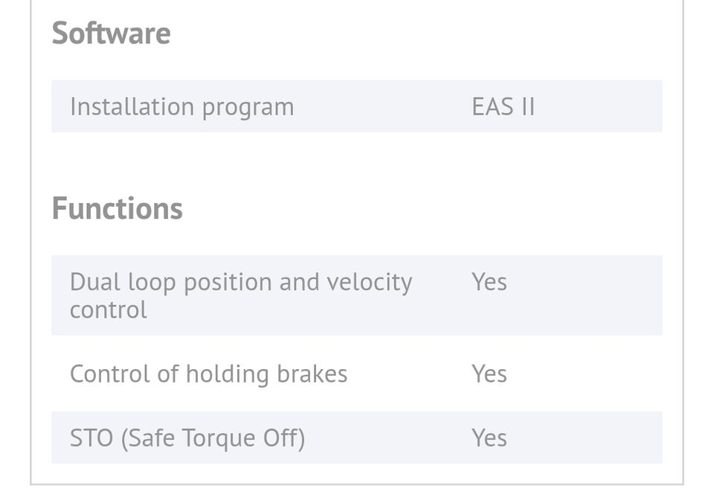Screen dimensions: 714x500
Task: Click Yes value for Dual loop control
Action: pos(489,282)
